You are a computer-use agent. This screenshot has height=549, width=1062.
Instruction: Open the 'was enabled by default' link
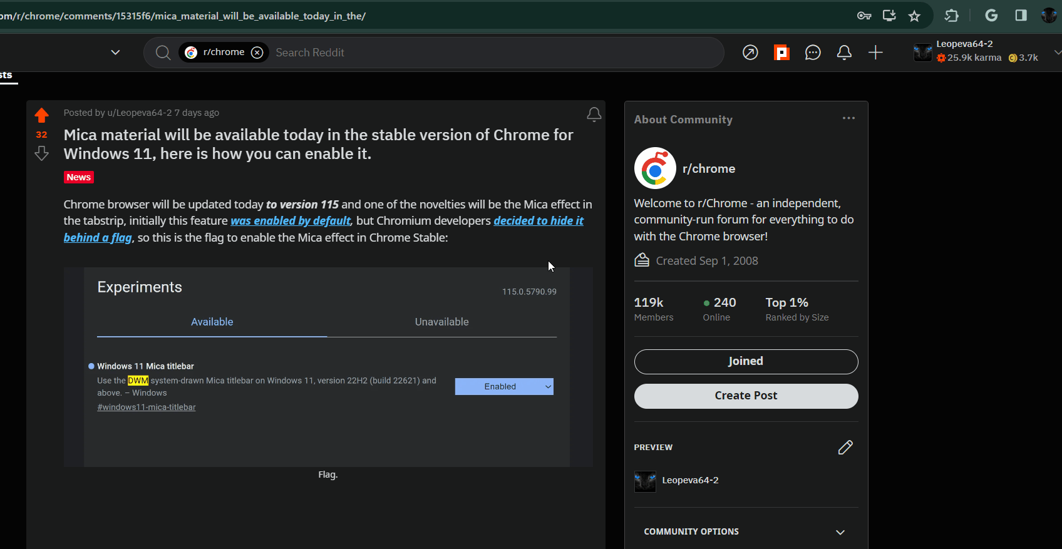point(291,221)
